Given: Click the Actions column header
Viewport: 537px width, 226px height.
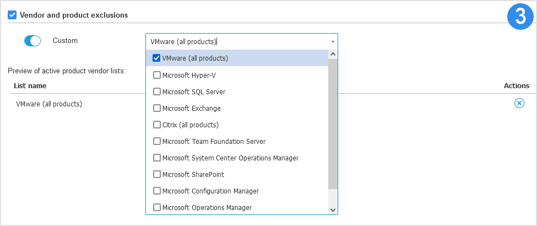Looking at the screenshot, I should click(x=517, y=86).
